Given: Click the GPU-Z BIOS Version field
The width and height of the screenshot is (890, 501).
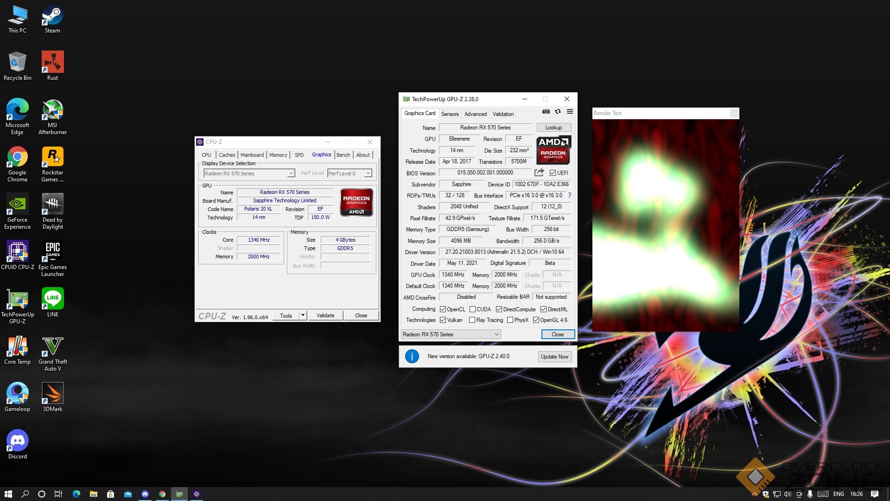Looking at the screenshot, I should coord(485,173).
